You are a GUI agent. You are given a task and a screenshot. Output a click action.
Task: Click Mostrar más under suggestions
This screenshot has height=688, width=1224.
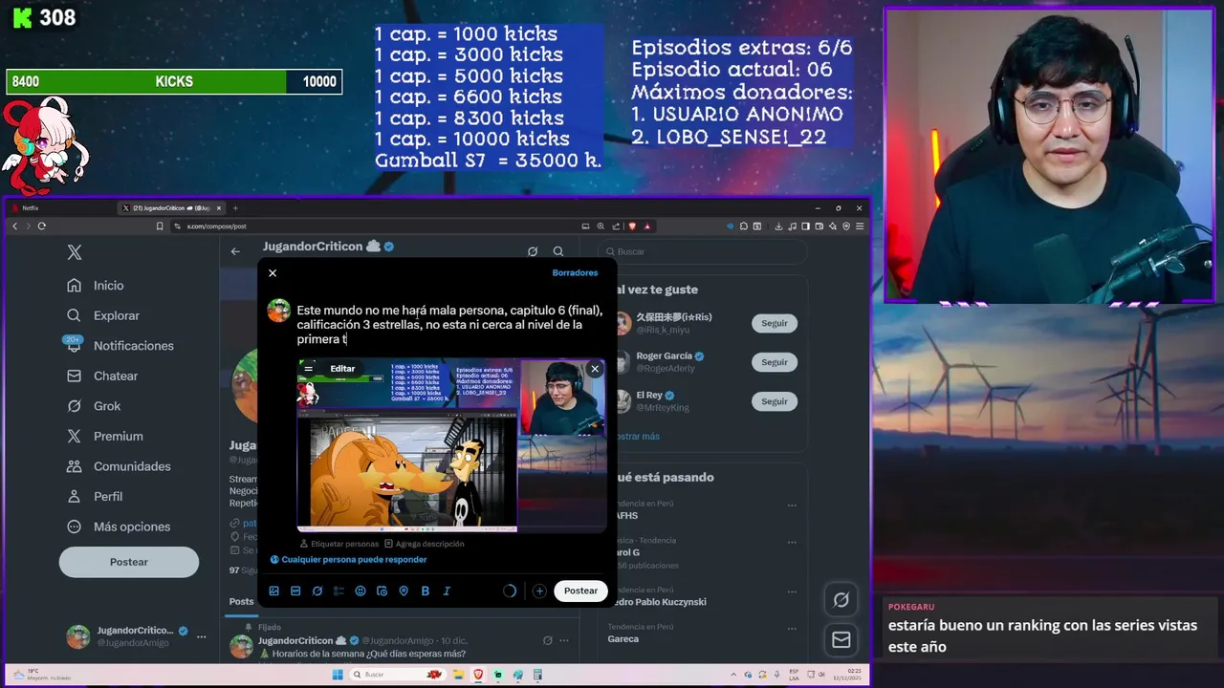coord(637,437)
